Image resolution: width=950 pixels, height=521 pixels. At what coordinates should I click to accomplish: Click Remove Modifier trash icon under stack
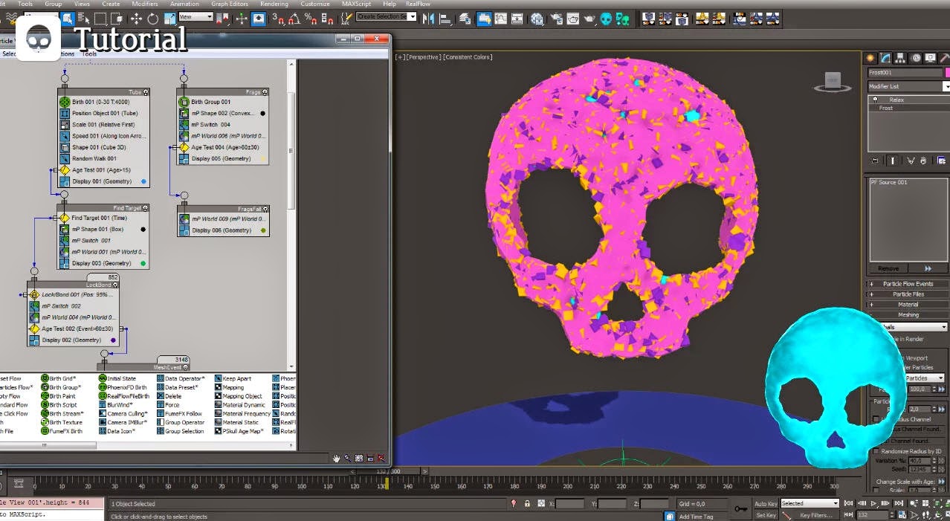[923, 160]
